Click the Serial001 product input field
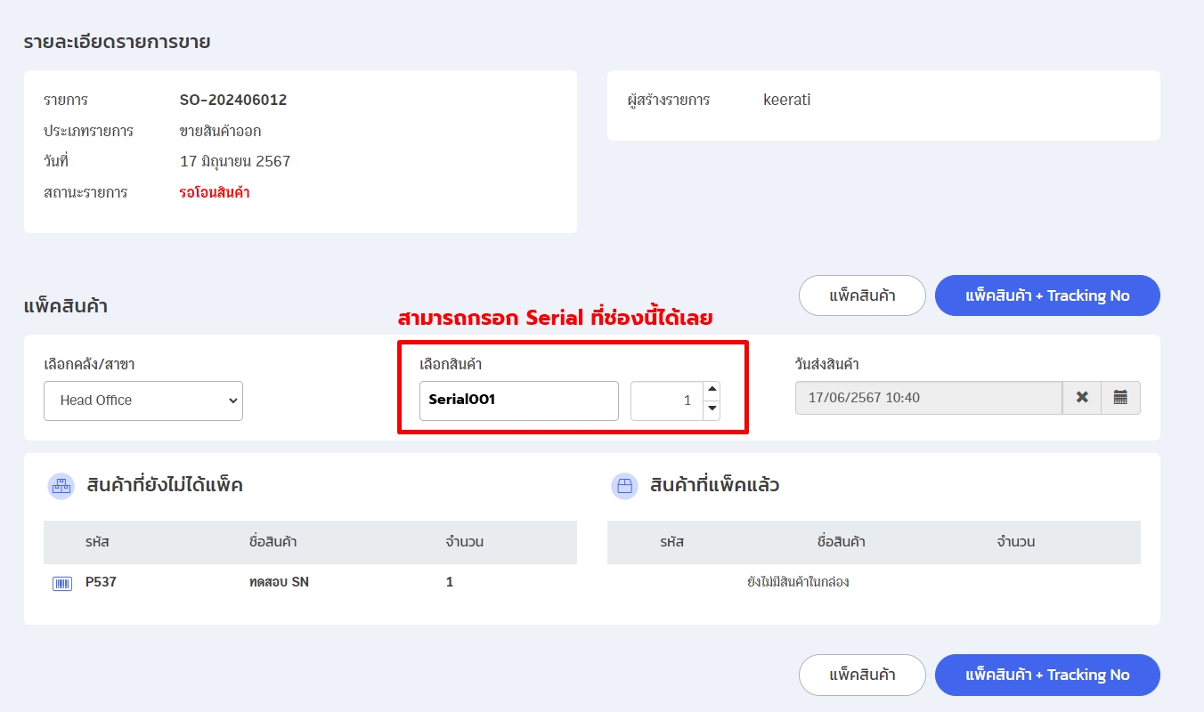This screenshot has width=1204, height=712. [x=518, y=400]
